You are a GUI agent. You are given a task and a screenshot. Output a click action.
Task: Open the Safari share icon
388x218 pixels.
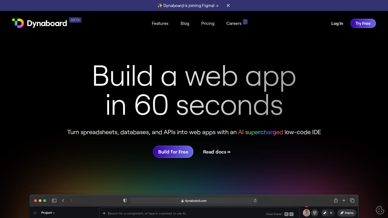coord(336,200)
